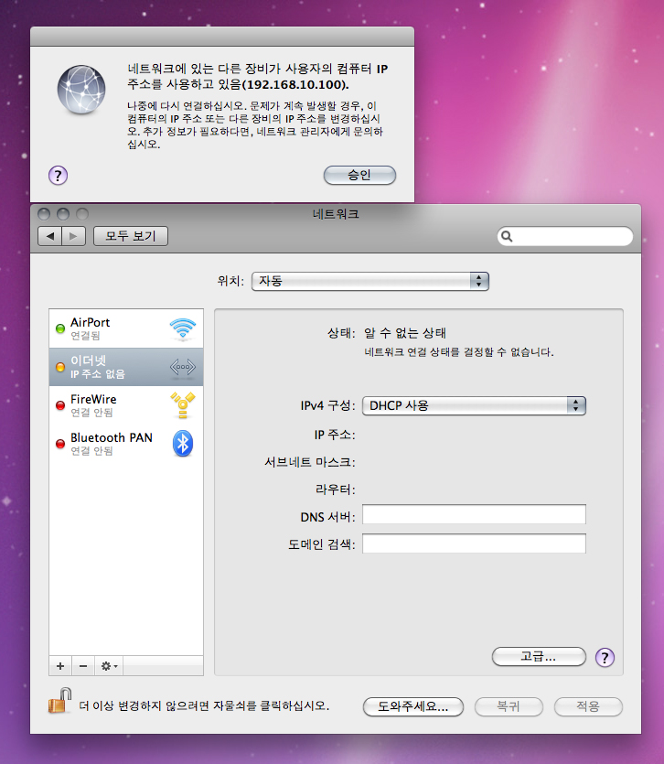
Task: Click the Ethernet (이더넷) arrows icon
Action: tap(183, 367)
